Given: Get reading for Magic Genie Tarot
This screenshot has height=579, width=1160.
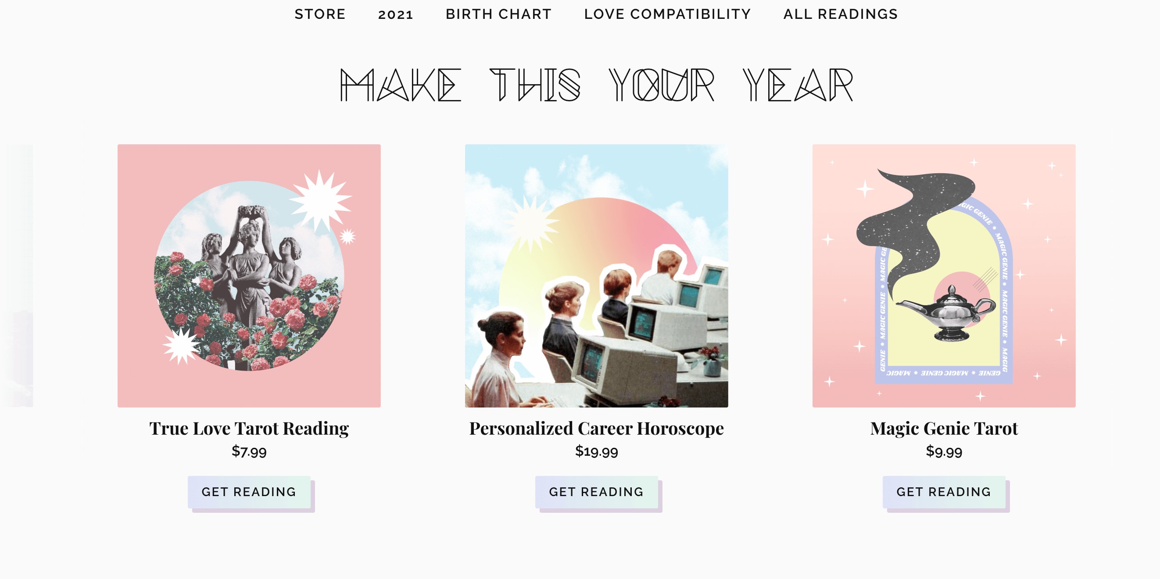Looking at the screenshot, I should (x=944, y=492).
